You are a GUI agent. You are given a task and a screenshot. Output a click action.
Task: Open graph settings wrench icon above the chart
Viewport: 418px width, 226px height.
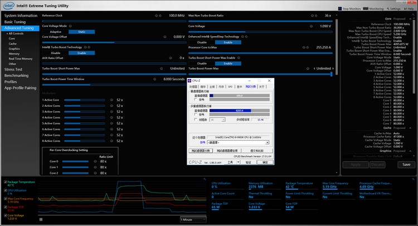point(205,179)
